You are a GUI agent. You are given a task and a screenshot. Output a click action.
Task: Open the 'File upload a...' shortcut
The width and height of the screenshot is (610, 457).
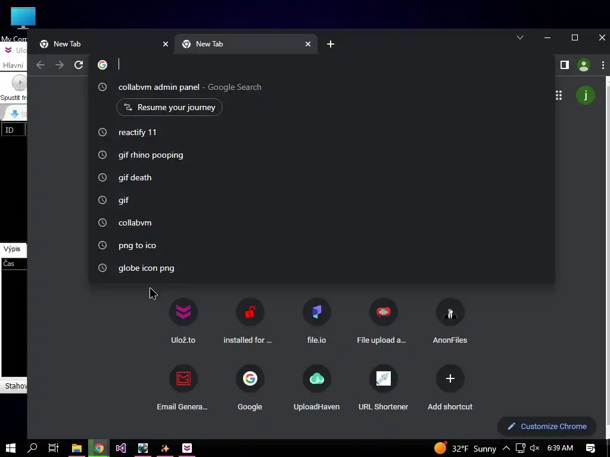(x=383, y=321)
